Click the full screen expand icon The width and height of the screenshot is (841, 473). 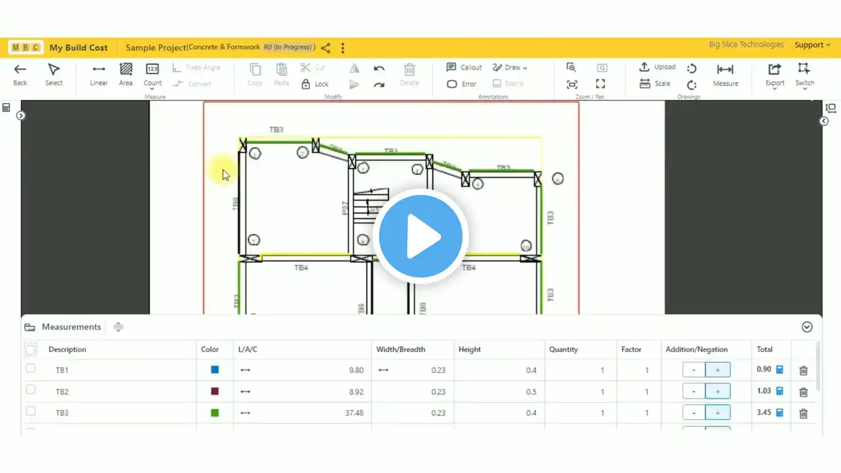[601, 84]
